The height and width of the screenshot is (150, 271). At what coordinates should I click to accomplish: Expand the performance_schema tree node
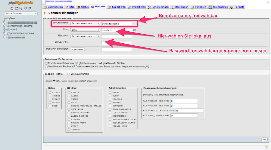pyautogui.click(x=4, y=33)
